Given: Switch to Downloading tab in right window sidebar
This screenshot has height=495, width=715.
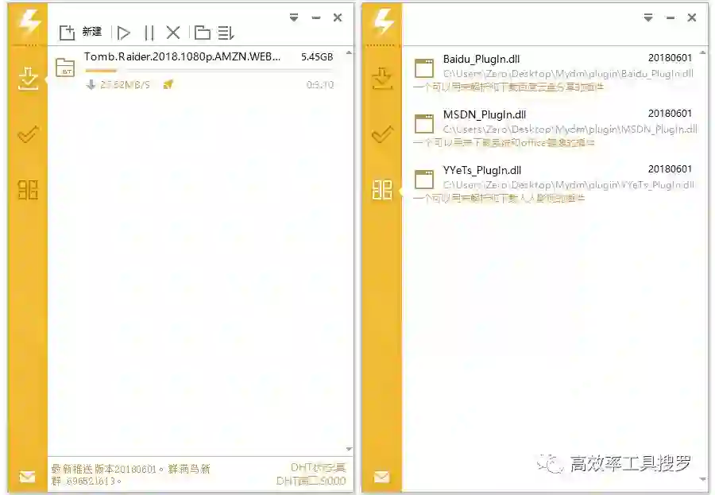Looking at the screenshot, I should tap(382, 78).
